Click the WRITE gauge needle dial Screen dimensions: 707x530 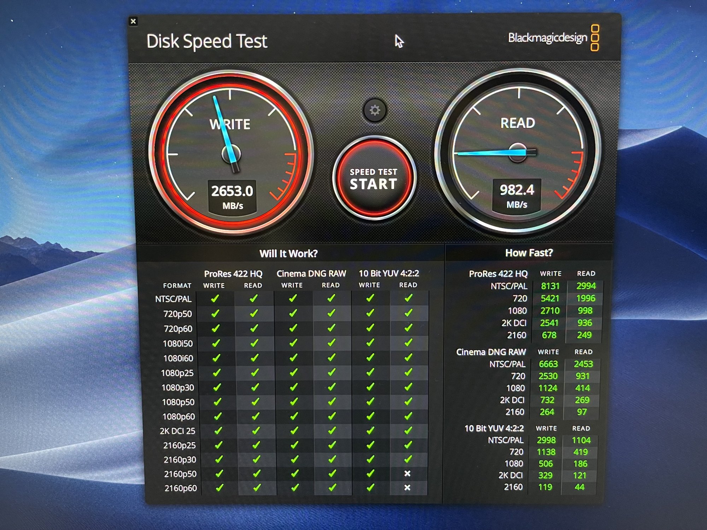231,154
